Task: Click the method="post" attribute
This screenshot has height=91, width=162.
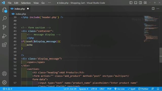Action: tap(92, 76)
